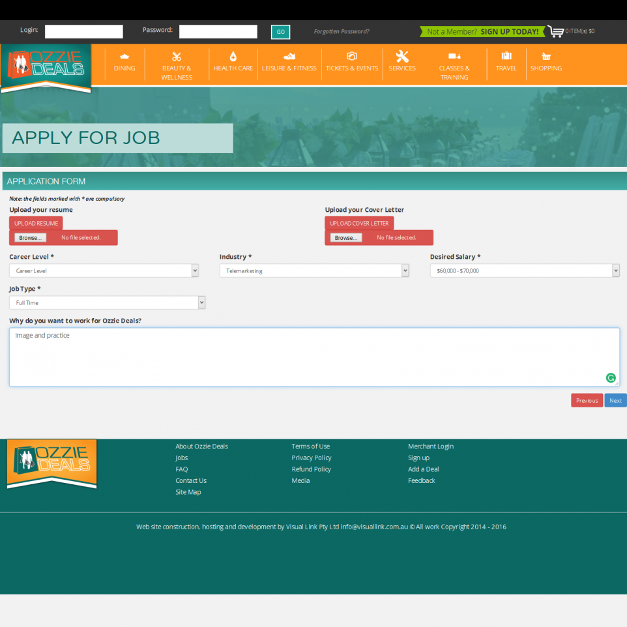This screenshot has height=627, width=627.
Task: Open the Site Map footer link
Action: click(188, 492)
